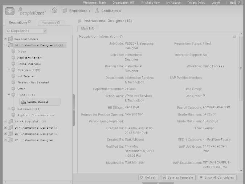The width and height of the screenshot is (245, 184).
Task: Expand the Interview stage node
Action: pyautogui.click(x=9, y=70)
